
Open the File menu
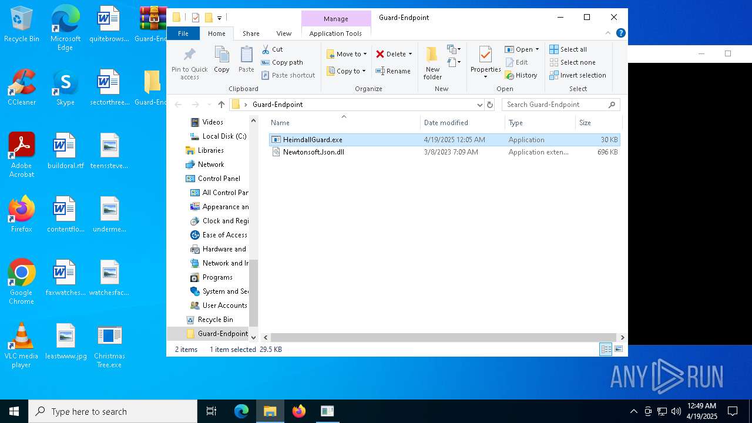tap(183, 33)
